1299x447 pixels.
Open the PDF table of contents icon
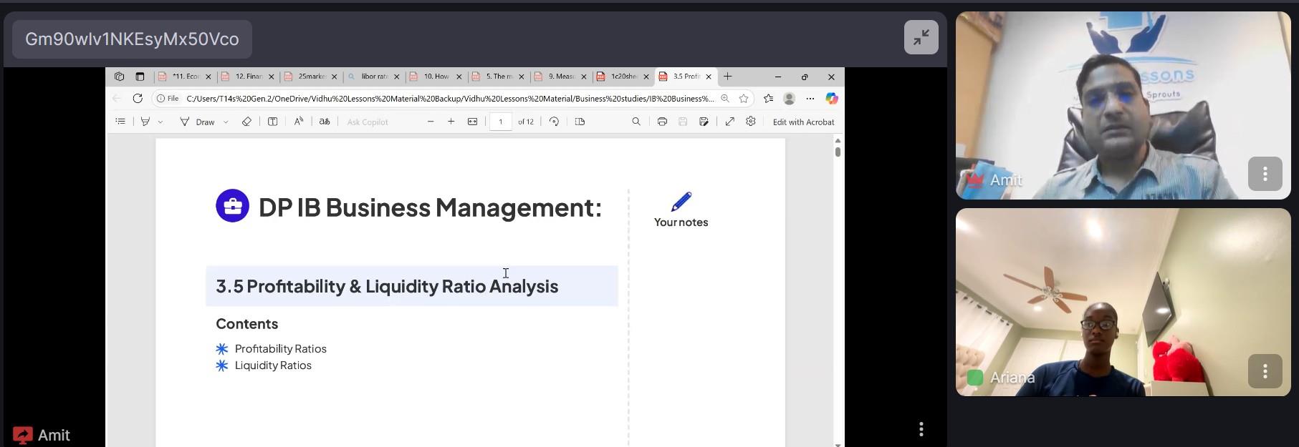120,122
